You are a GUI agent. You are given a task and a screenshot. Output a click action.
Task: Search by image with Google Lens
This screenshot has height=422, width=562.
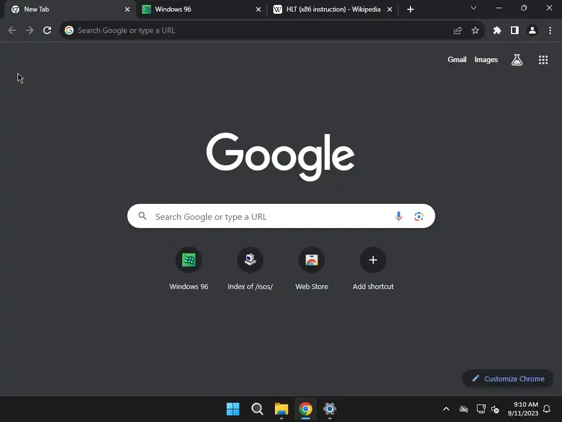(x=419, y=216)
